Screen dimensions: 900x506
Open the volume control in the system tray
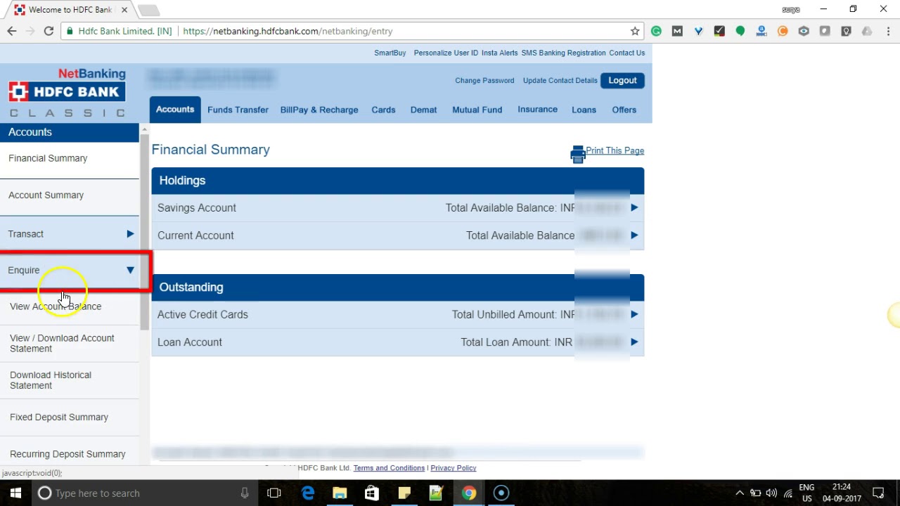coord(771,493)
